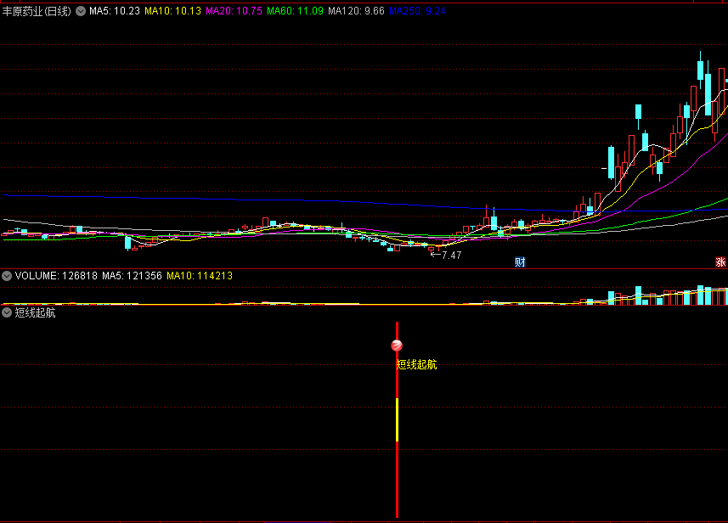
Task: Select the MA10: 10.13 price label
Action: point(172,11)
